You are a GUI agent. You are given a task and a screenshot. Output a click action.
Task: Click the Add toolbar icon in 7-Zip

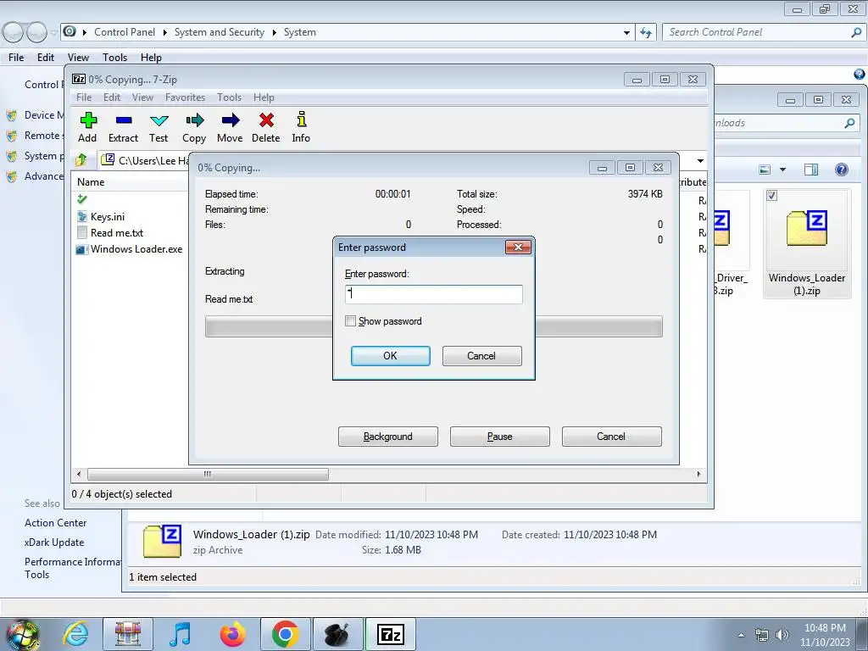[x=87, y=127]
